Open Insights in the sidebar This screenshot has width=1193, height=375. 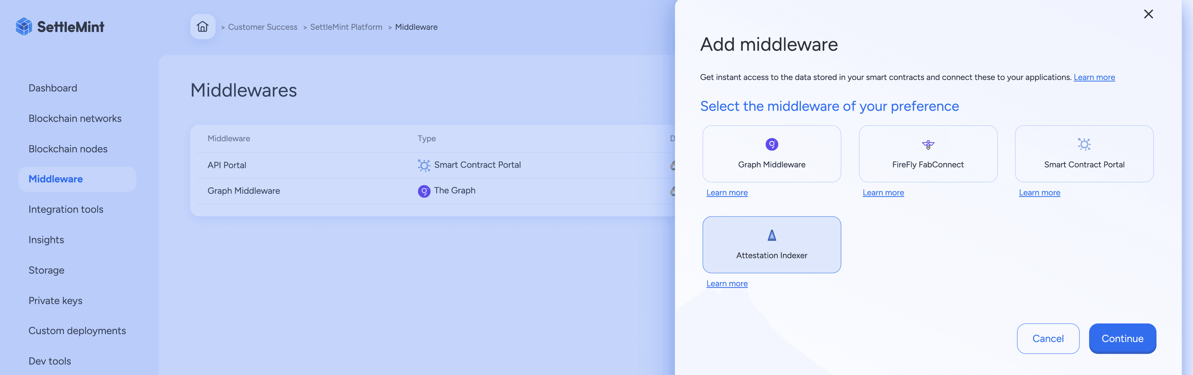pos(46,240)
